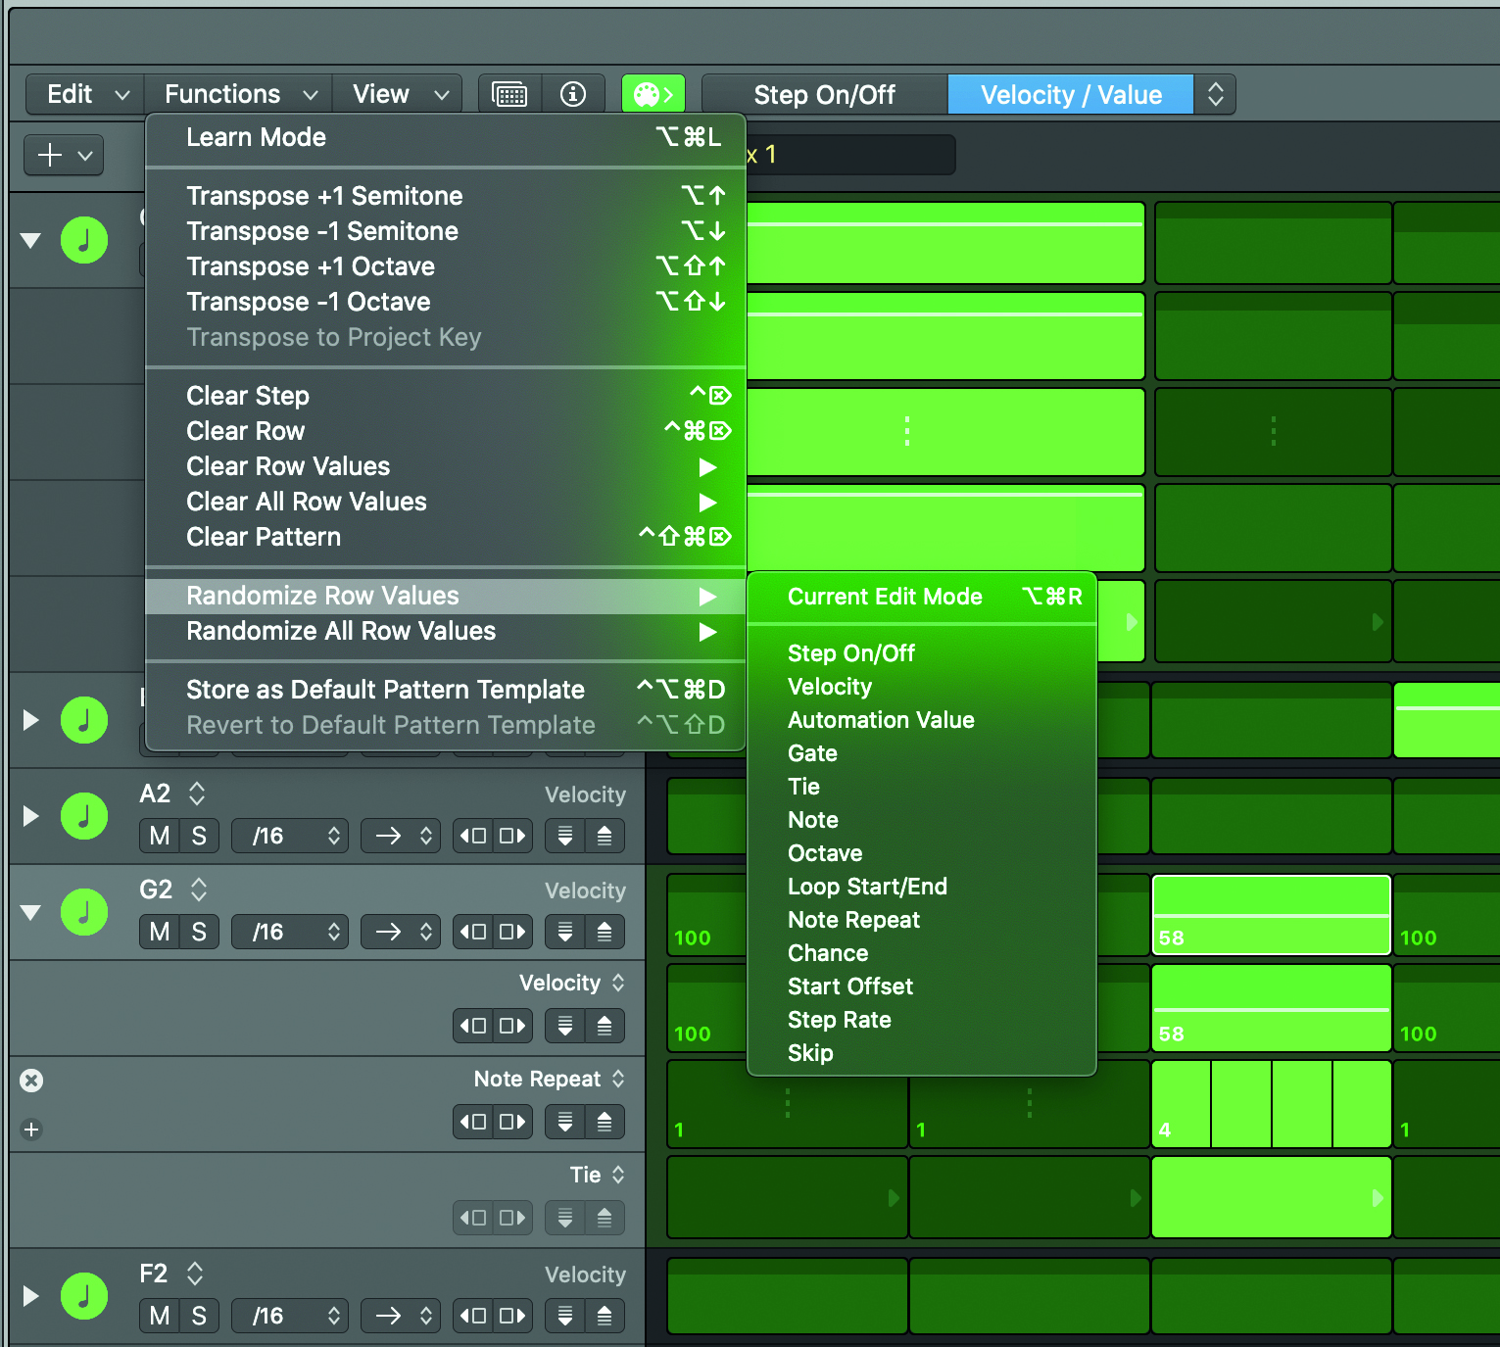Remove the Note Repeat subrow with X
Image resolution: width=1500 pixels, height=1347 pixels.
tap(31, 1081)
